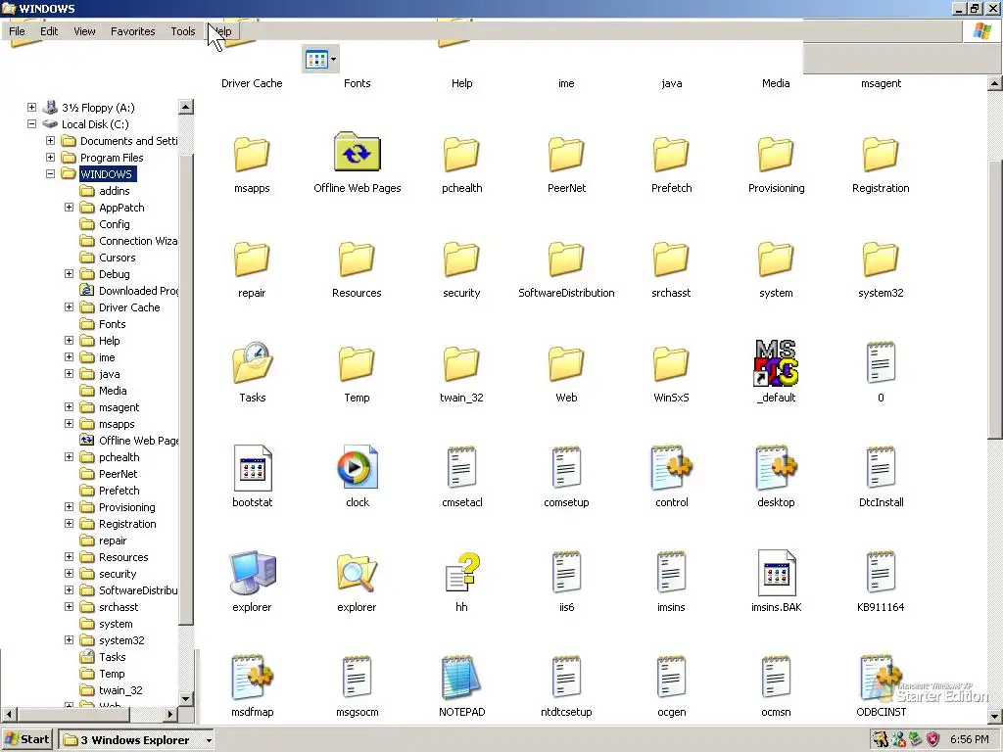Viewport: 1003px width, 752px height.
Task: Open the Favorites menu
Action: point(133,31)
